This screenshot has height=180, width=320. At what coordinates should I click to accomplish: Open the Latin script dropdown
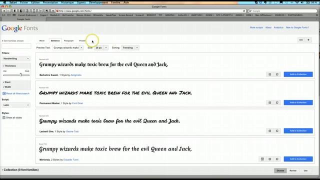coord(16,105)
